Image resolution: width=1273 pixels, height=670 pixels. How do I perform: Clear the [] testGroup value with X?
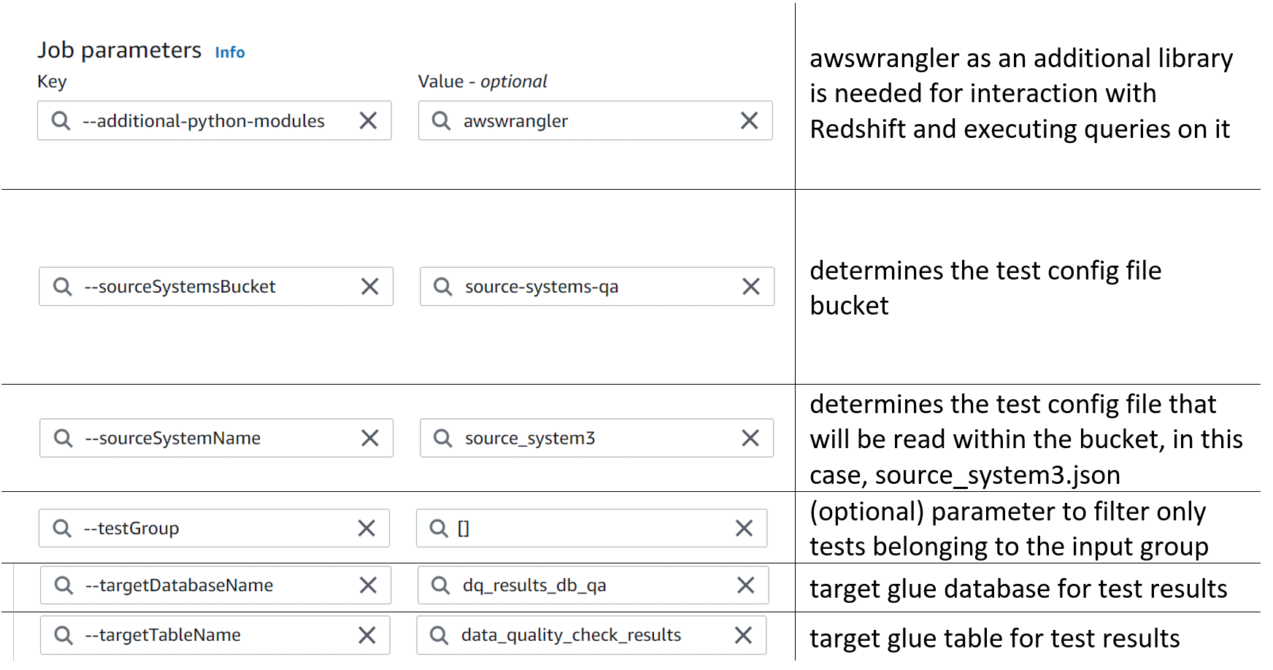tap(744, 528)
